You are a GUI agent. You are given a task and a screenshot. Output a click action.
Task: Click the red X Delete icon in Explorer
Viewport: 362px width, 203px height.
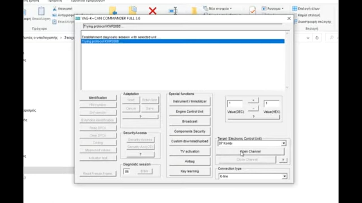153,11
